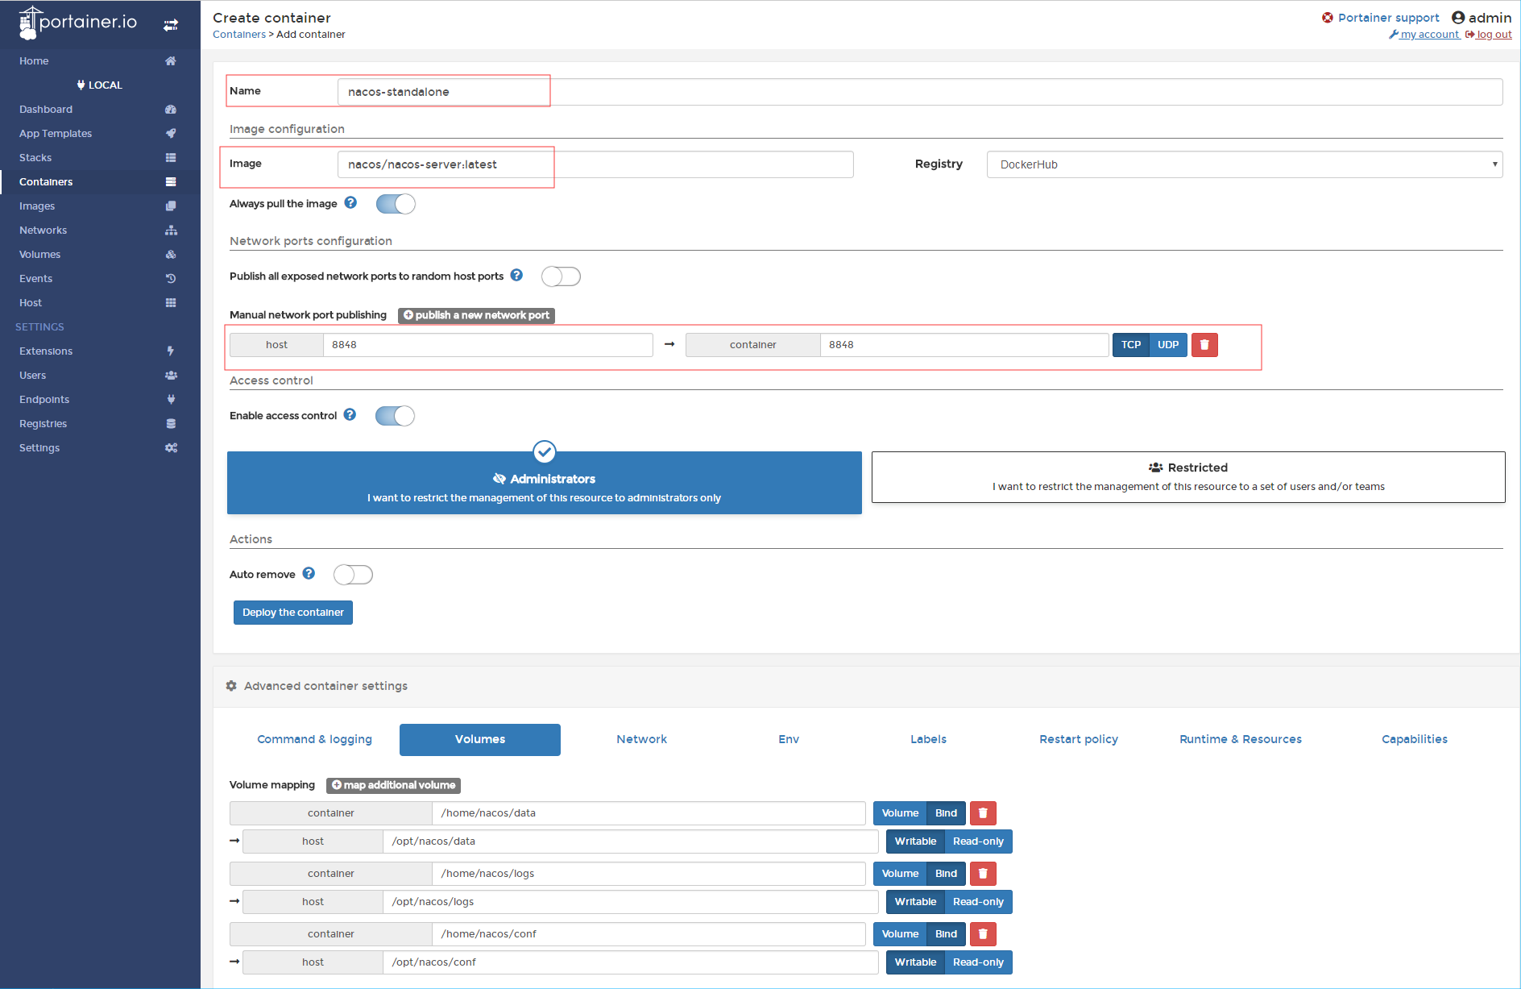Click the portainer.io logo
The height and width of the screenshot is (989, 1521).
pos(78,23)
